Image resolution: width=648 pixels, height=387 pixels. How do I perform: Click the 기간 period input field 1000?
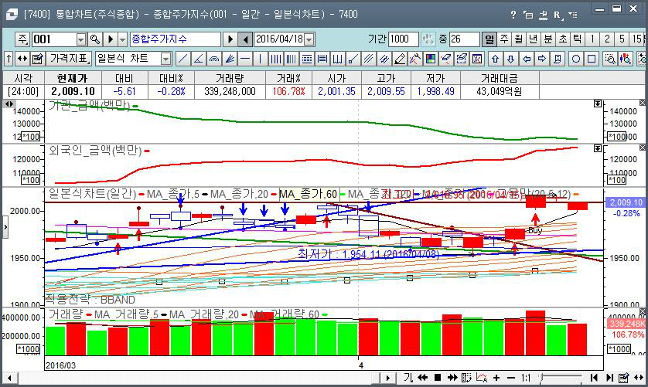(x=404, y=39)
